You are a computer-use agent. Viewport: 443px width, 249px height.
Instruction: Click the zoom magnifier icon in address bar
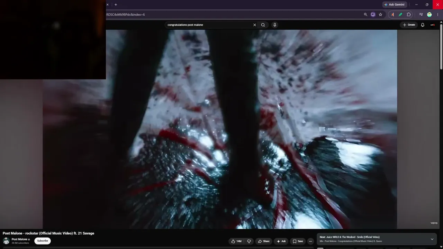coord(365,15)
